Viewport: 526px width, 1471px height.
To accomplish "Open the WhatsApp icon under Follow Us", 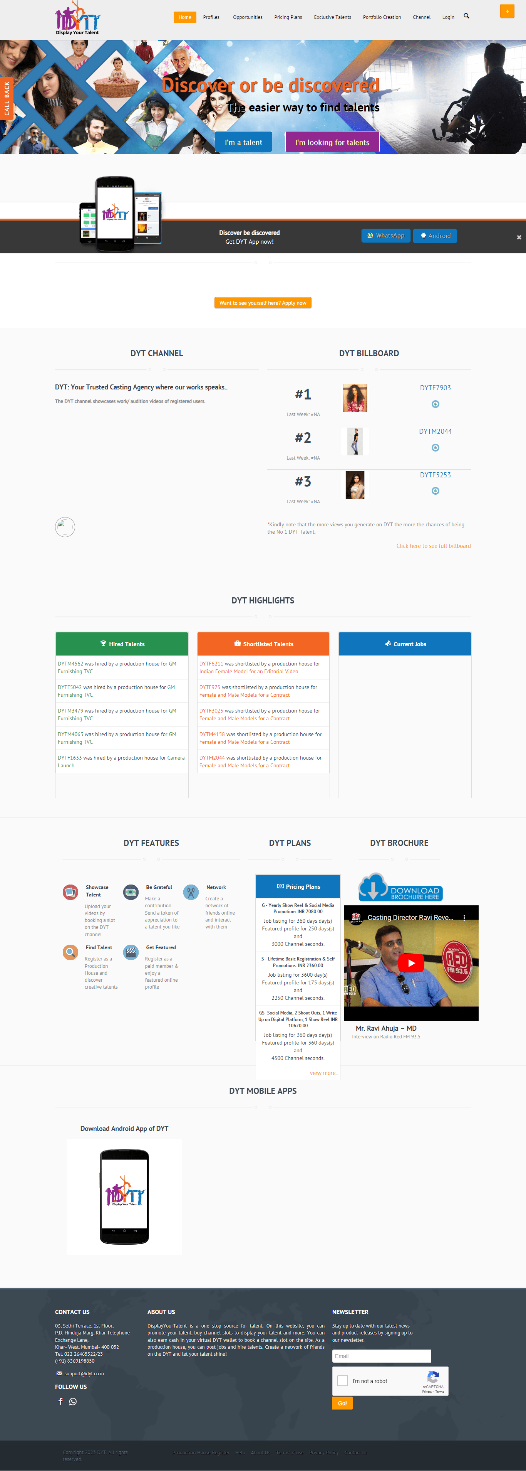I will coord(73,1401).
